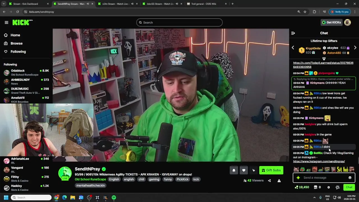Open the sendItnpray Instagram link
The width and height of the screenshot is (359, 202).
click(x=319, y=162)
